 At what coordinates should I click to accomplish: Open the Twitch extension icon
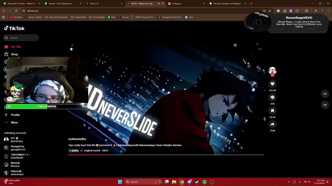(x=291, y=11)
